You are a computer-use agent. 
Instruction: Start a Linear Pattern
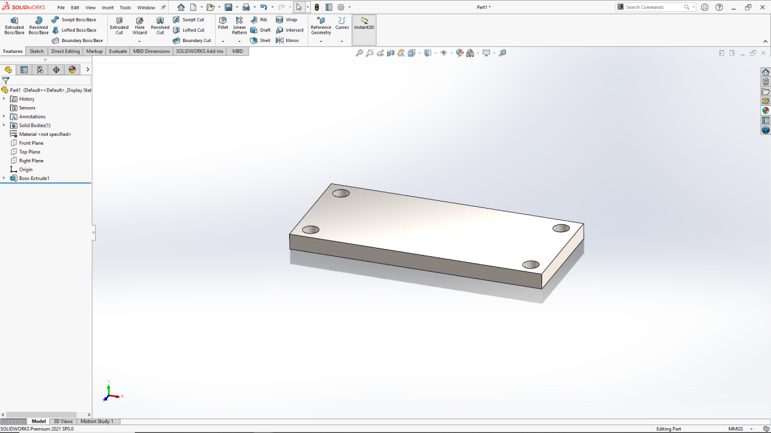coord(240,26)
